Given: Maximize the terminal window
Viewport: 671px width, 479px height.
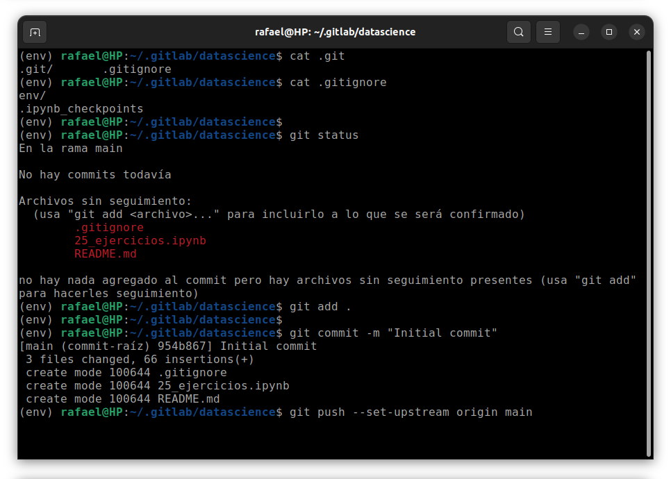Looking at the screenshot, I should [x=609, y=32].
